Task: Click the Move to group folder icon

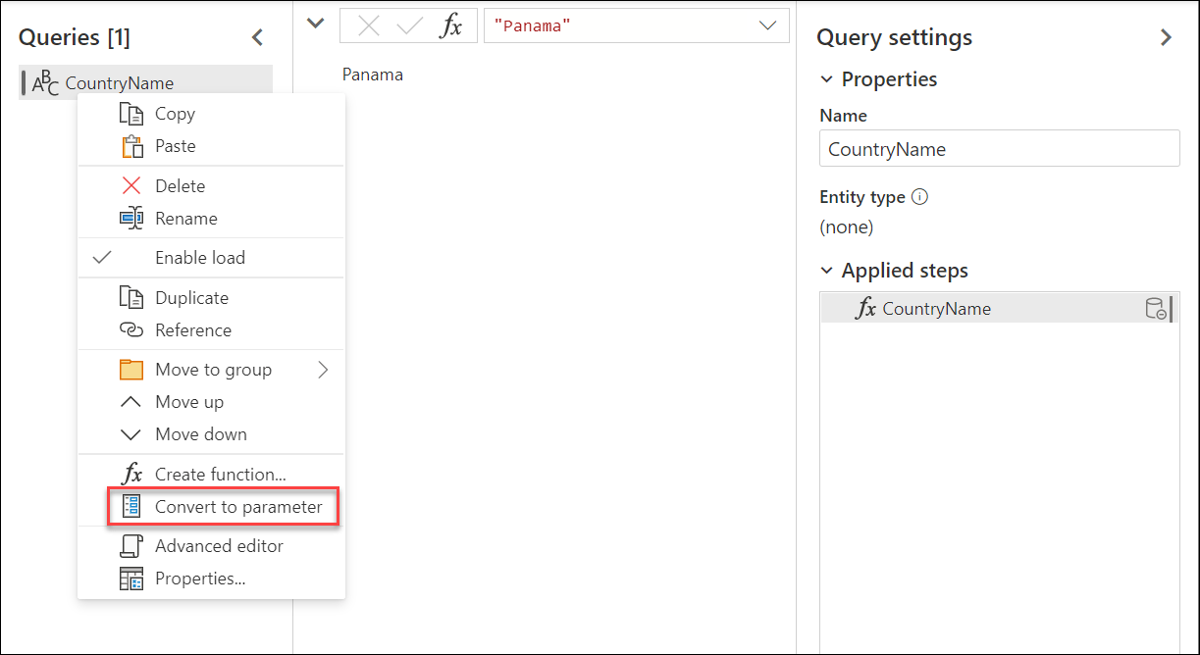Action: click(x=131, y=370)
